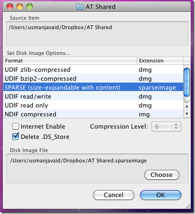This screenshot has height=214, width=195.
Task: Click the Cancel button
Action: coord(114,195)
